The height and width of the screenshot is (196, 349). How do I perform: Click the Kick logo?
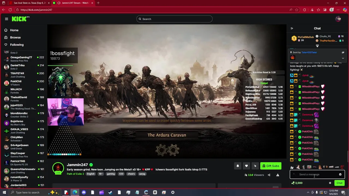[x=20, y=19]
